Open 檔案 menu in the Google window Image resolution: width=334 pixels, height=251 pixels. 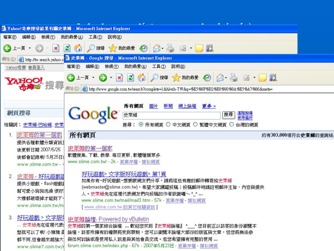coord(73,67)
